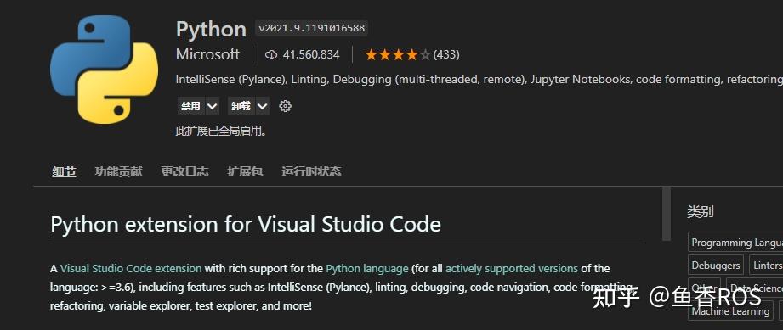
Task: Click the version badge v2021.9.1191016588
Action: pyautogui.click(x=312, y=28)
